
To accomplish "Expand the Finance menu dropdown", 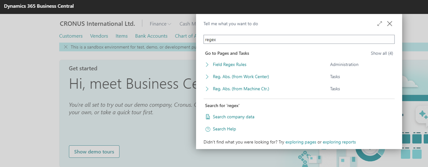I will (160, 24).
